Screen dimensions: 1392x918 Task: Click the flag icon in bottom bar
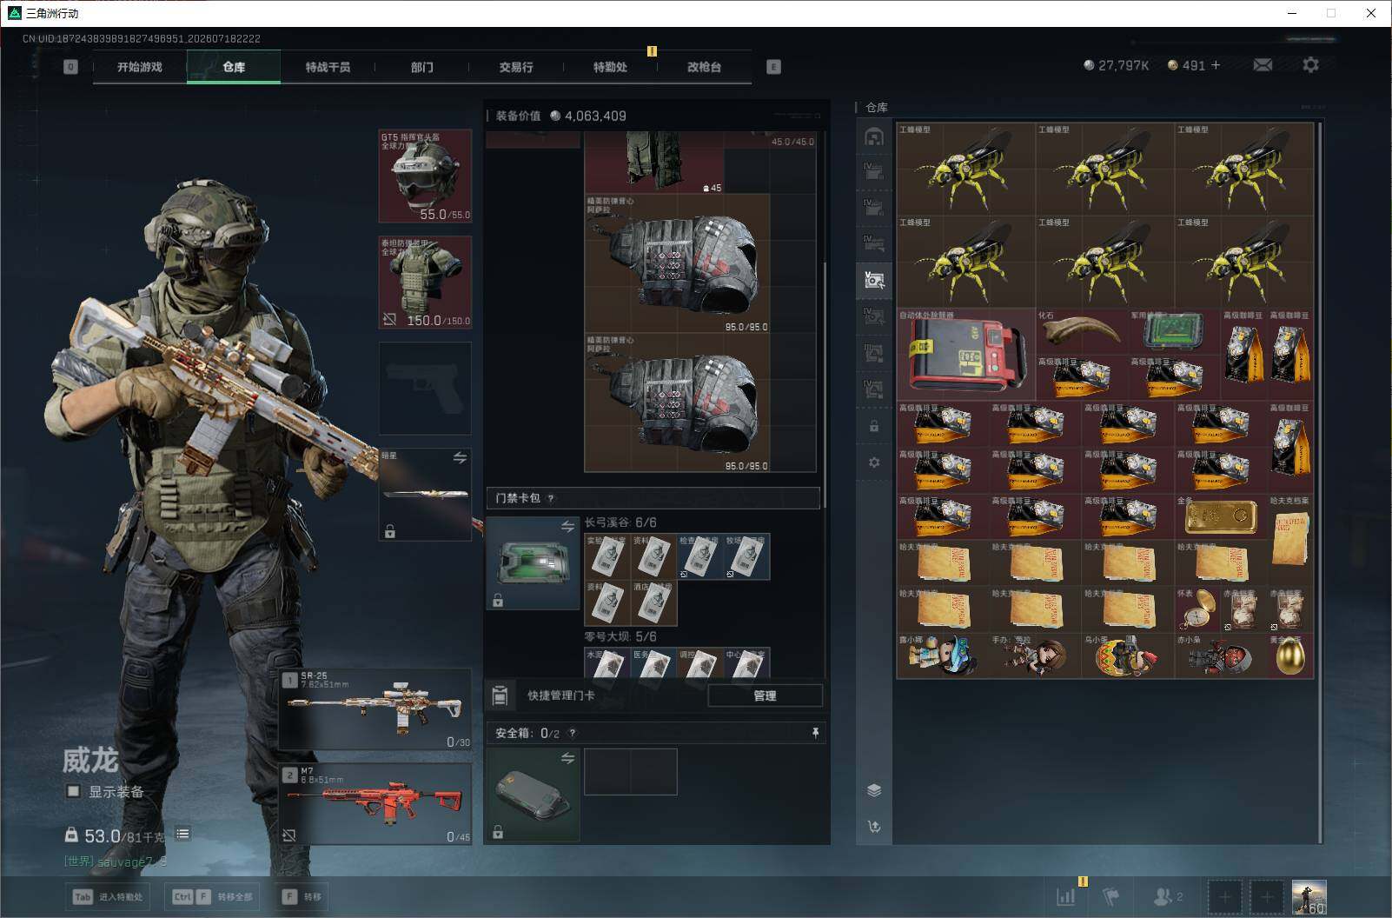[x=1110, y=896]
